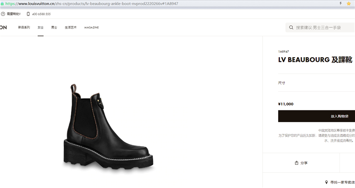Image resolution: width=355 pixels, height=188 pixels.
Task: Click the location pin icon for stores
Action: click(x=326, y=182)
